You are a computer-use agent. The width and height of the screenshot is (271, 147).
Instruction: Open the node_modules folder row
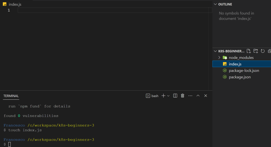(x=242, y=58)
